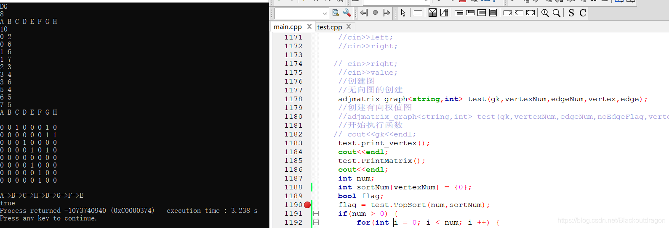The width and height of the screenshot is (669, 228).
Task: Select the first loop block tool
Action: (459, 13)
